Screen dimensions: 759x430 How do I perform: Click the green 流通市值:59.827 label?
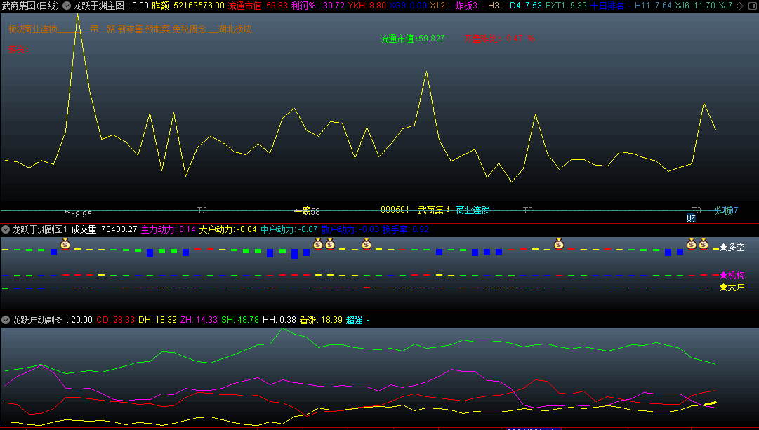tap(412, 39)
